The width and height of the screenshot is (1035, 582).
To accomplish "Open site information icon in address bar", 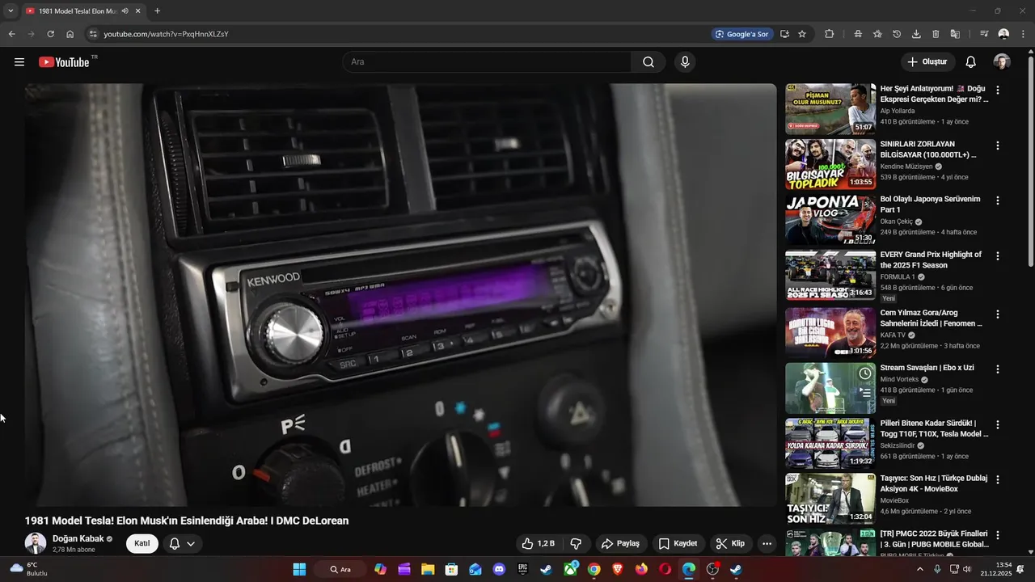I will pyautogui.click(x=93, y=34).
